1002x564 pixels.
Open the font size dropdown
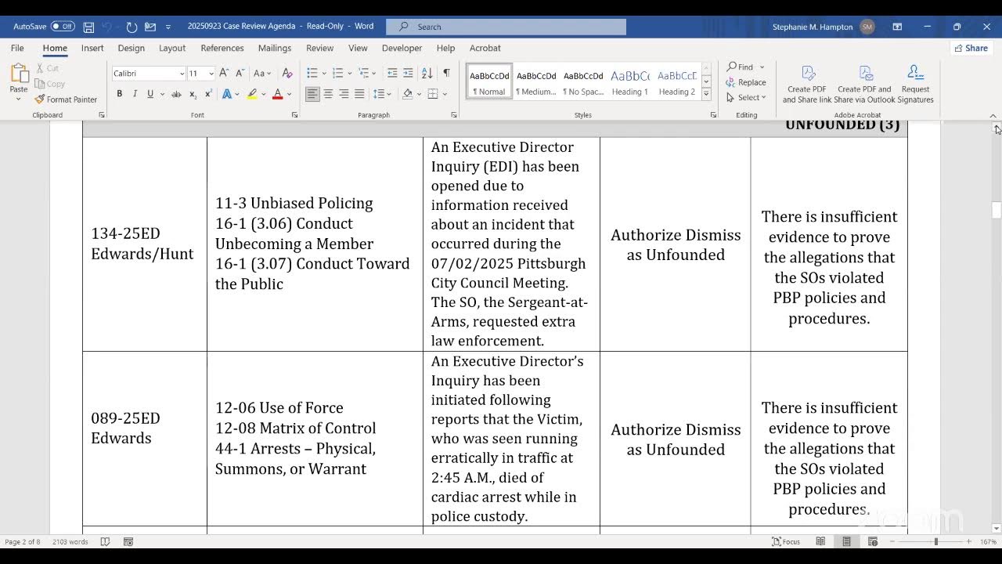coord(211,74)
